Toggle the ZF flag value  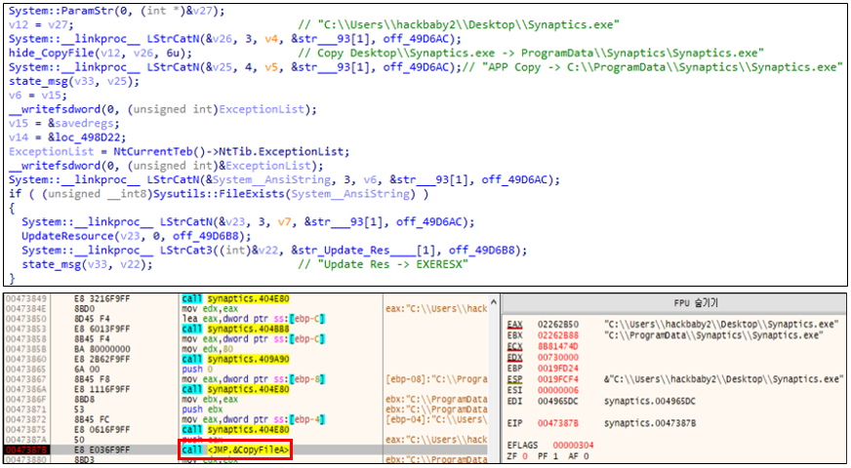click(x=524, y=456)
